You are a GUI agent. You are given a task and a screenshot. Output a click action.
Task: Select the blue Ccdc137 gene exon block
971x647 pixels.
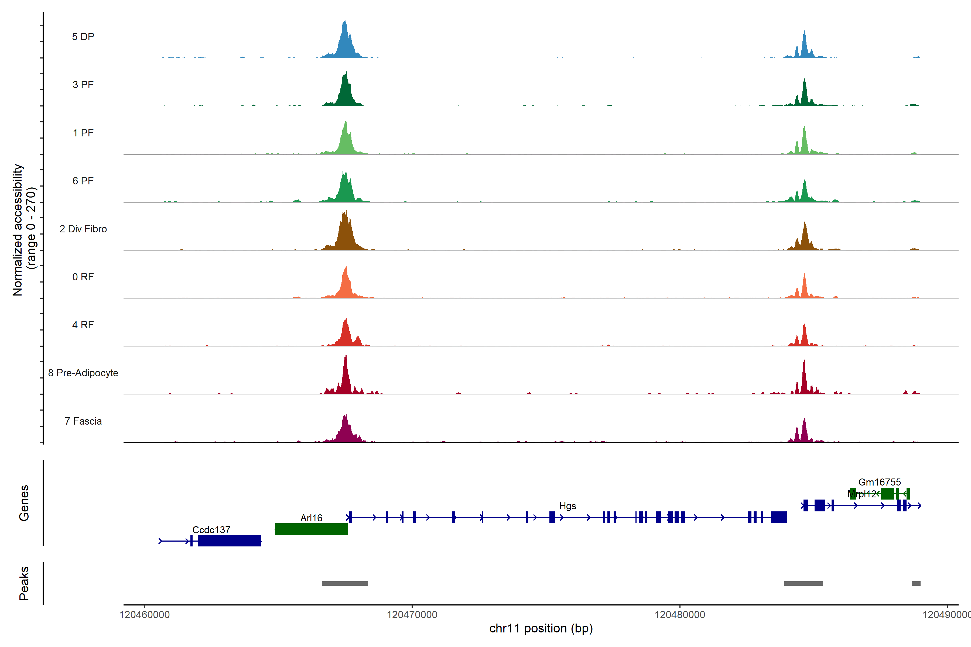(230, 541)
